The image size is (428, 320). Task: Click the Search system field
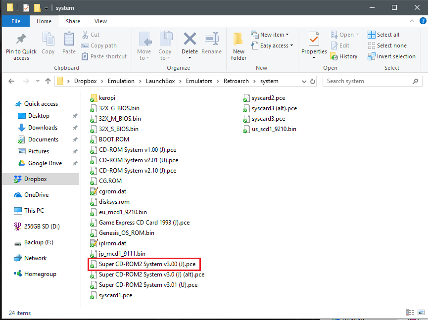[372, 81]
